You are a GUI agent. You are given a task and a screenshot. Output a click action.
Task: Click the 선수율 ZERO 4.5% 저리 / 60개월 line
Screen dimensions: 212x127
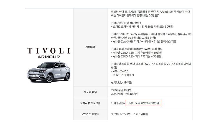point(136,53)
